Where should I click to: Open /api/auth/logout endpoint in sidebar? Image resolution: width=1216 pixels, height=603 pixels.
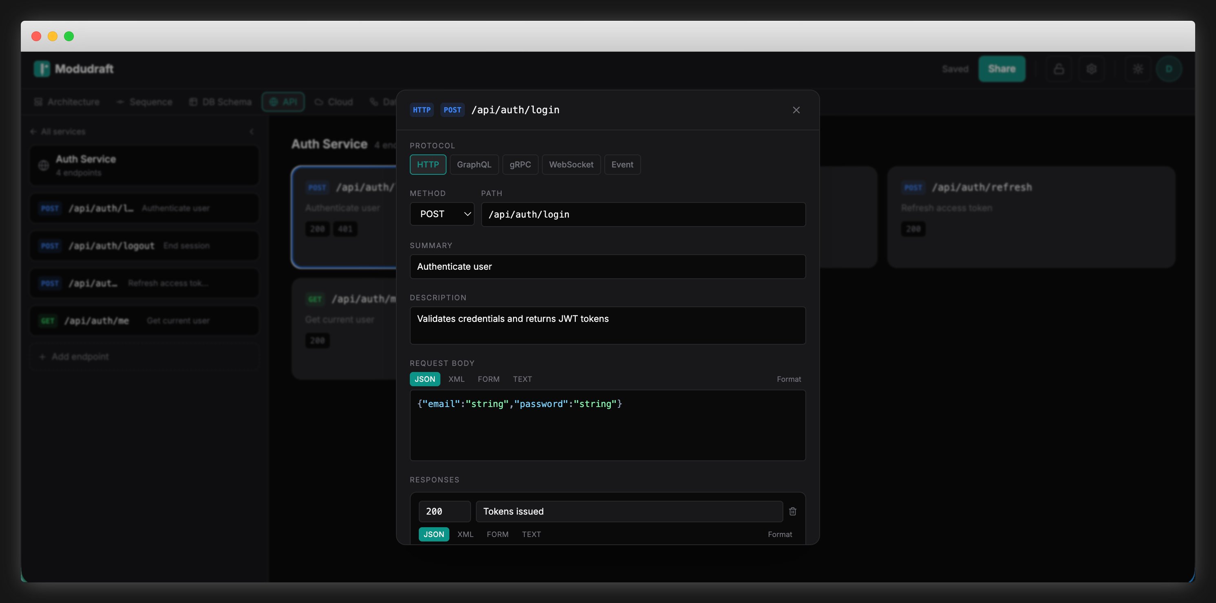[x=144, y=246]
